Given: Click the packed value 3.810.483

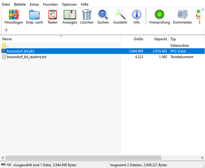Looking at the screenshot, I should pyautogui.click(x=160, y=51).
